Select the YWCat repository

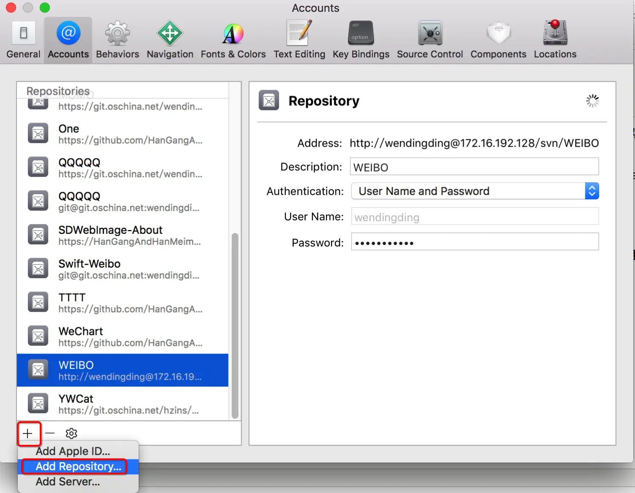122,404
